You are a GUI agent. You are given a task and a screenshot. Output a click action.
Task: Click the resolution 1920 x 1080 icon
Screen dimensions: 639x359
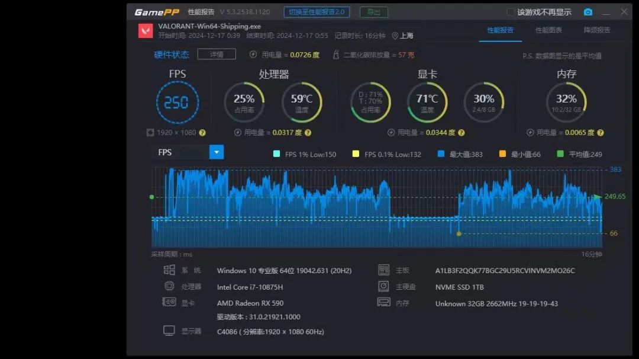pos(150,133)
